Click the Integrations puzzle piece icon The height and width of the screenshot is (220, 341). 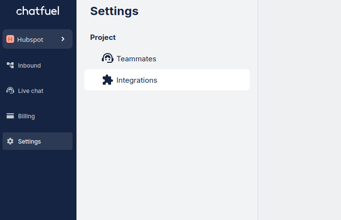107,80
